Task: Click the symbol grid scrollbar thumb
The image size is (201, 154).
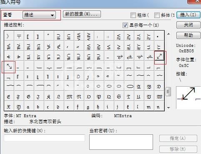Action: coord(168,92)
